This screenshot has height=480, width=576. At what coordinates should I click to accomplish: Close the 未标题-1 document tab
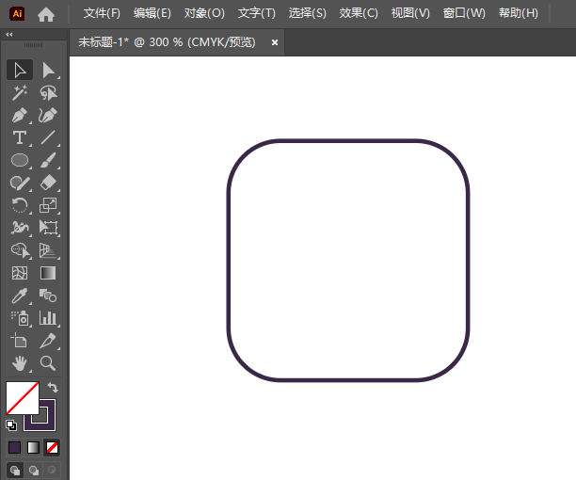[x=275, y=42]
